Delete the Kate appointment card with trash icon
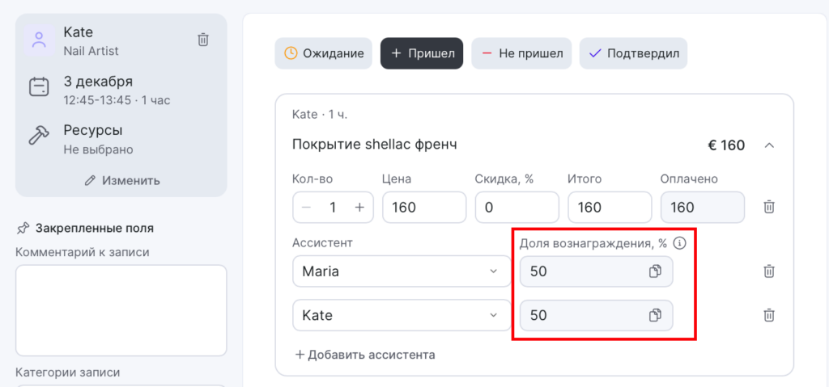 (203, 40)
